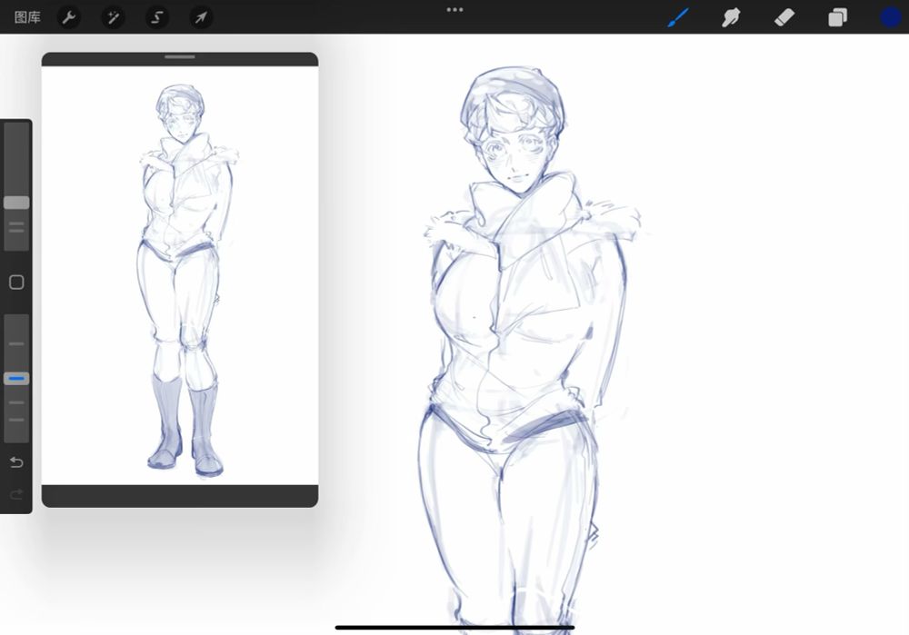Open the Adjustments magic wand menu
This screenshot has width=909, height=635.
(113, 17)
